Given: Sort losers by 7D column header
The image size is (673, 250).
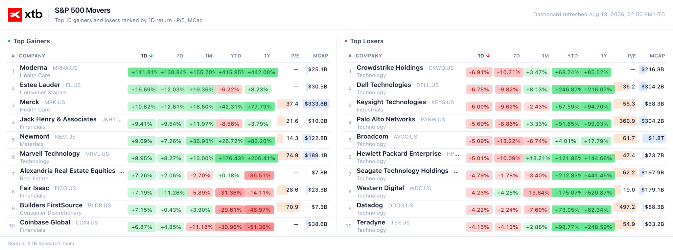Looking at the screenshot, I should (x=516, y=56).
